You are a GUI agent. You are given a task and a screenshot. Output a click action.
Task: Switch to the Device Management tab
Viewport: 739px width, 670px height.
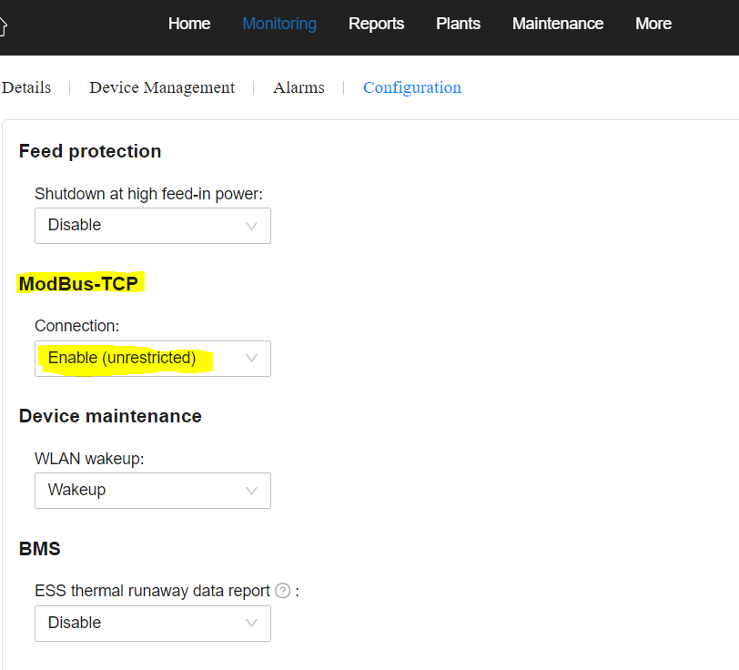click(162, 87)
